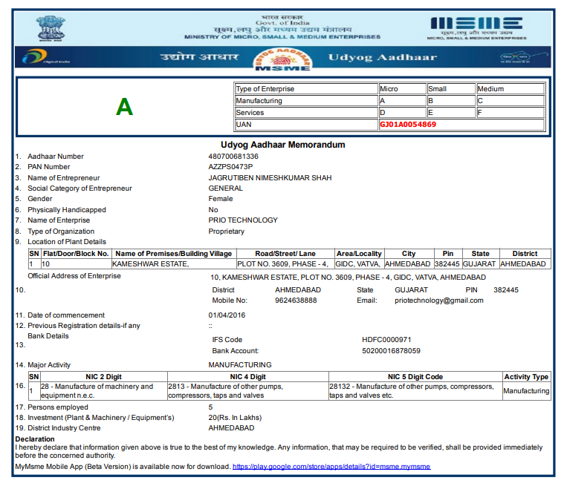Click the large green letter A
The image size is (567, 489).
click(124, 108)
